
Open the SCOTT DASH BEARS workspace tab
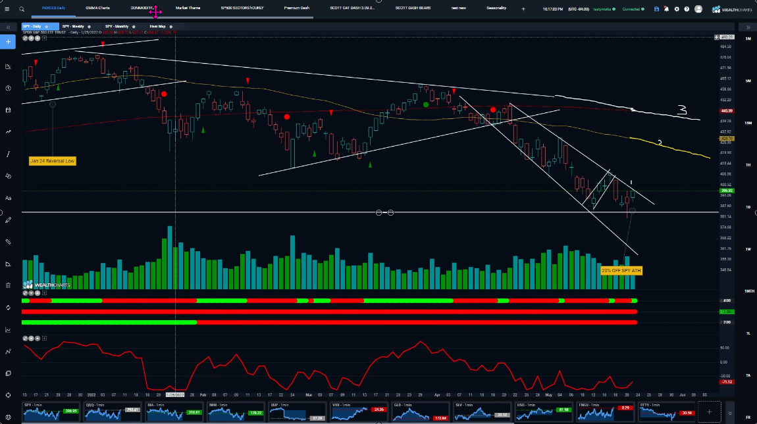(x=413, y=8)
